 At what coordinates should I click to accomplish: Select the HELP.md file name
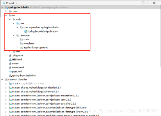[17, 60]
